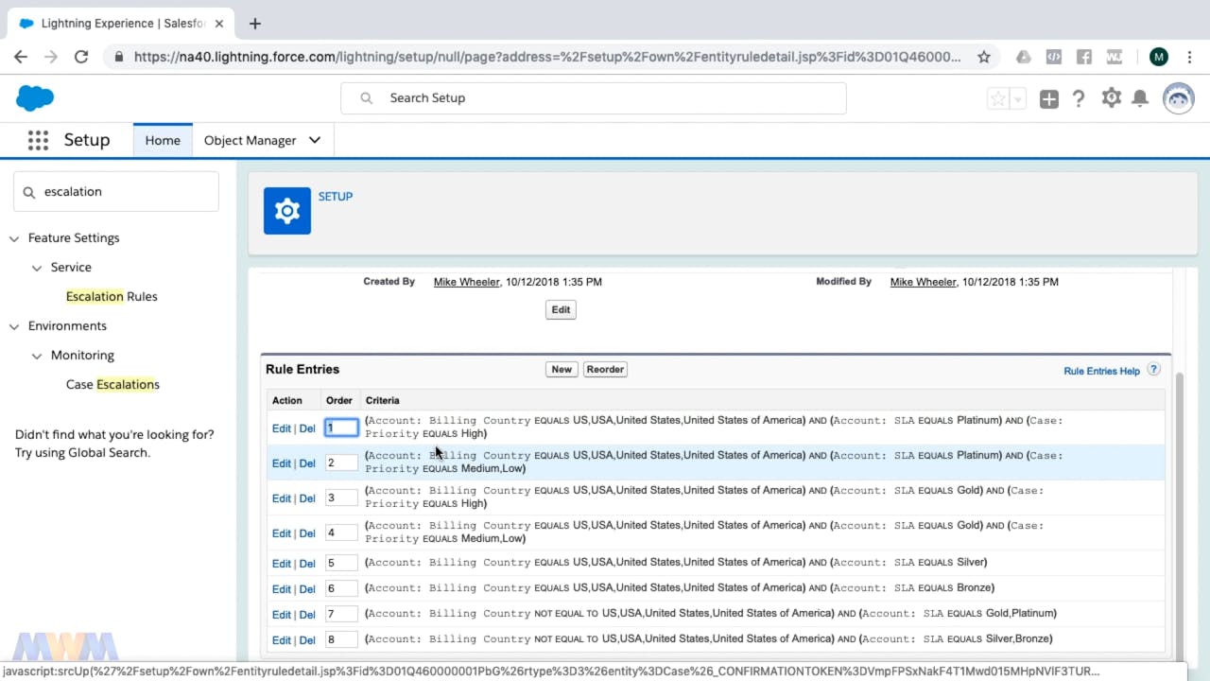The height and width of the screenshot is (681, 1210).
Task: Click the favorites star icon
Action: point(998,98)
